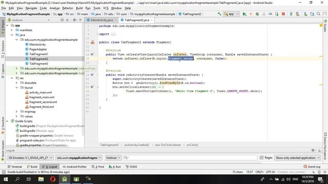The height and width of the screenshot is (184, 328).
Task: Open the Find tool window
Action: [98, 167]
